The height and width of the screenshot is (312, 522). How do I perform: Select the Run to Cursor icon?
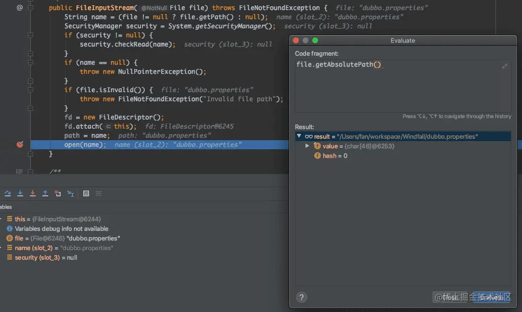(x=70, y=193)
